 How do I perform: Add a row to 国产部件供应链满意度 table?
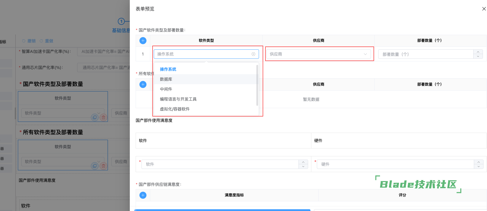click(143, 195)
